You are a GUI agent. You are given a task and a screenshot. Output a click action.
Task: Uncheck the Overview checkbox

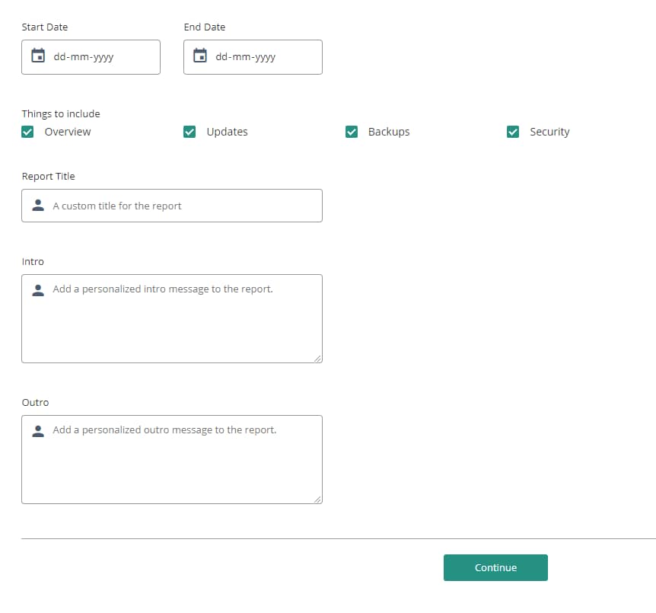pyautogui.click(x=27, y=132)
